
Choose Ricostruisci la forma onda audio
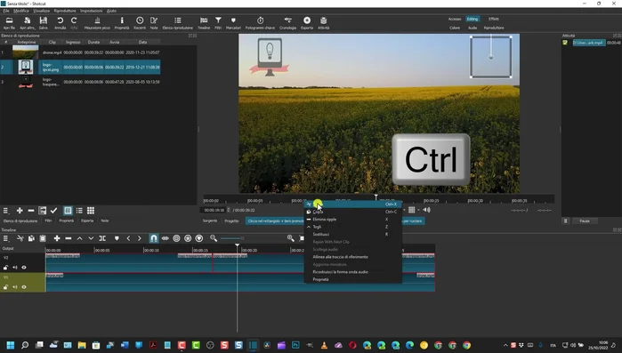(353, 272)
